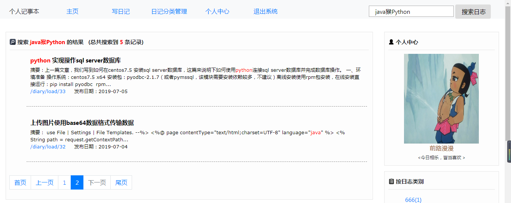Open 日记分类管理 menu item
The image size is (511, 203).
point(169,12)
